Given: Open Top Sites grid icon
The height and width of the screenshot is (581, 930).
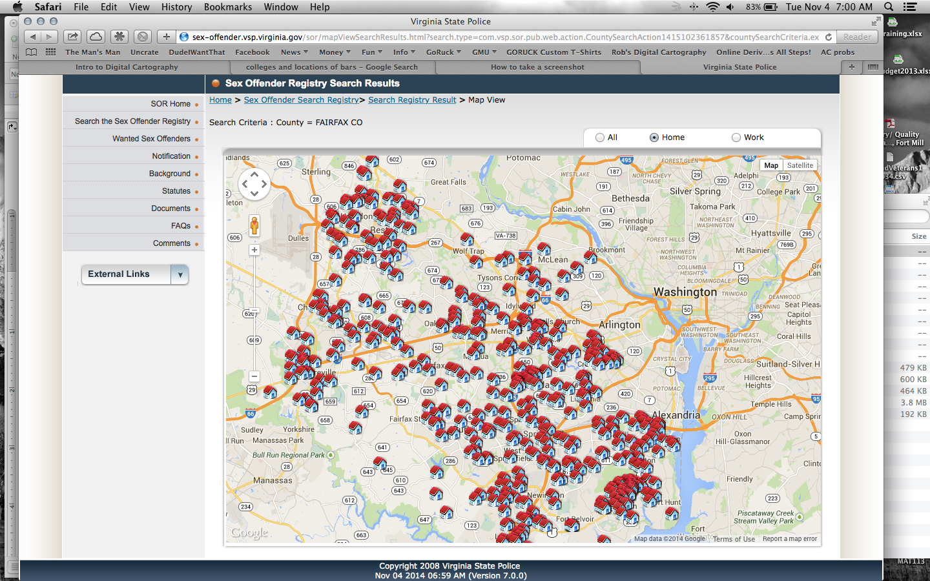Looking at the screenshot, I should coord(50,52).
